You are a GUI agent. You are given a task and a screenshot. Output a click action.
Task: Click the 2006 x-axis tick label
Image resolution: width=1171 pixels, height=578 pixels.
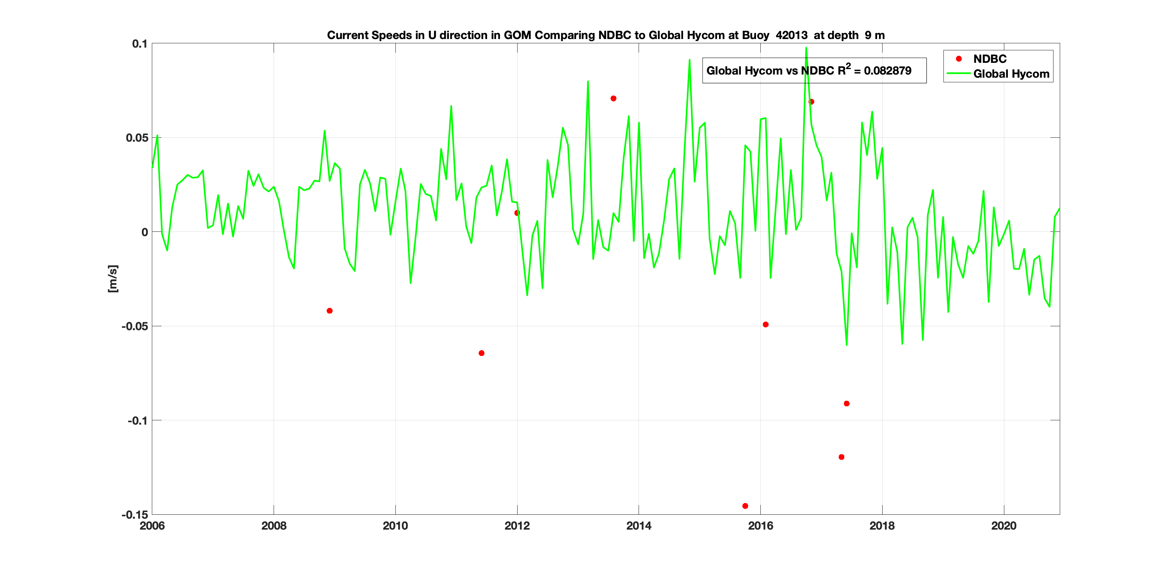[x=152, y=526]
